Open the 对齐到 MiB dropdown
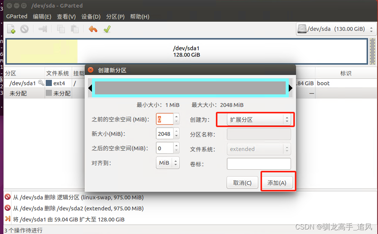Screen dimensions: 378x234 click(167, 163)
